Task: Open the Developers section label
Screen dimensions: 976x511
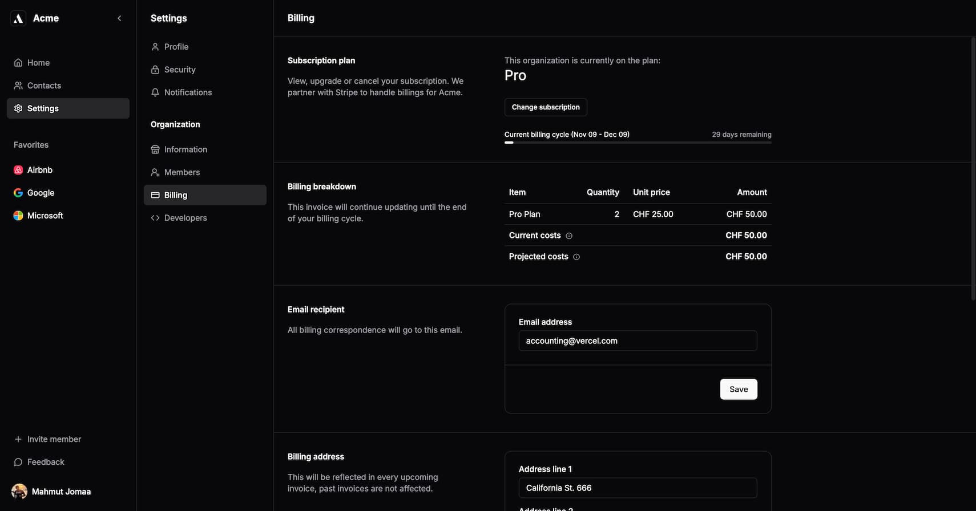Action: (x=185, y=218)
